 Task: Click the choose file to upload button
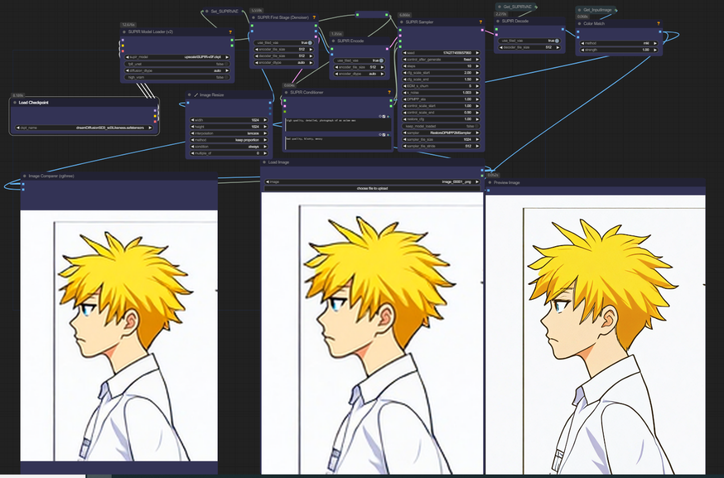372,188
